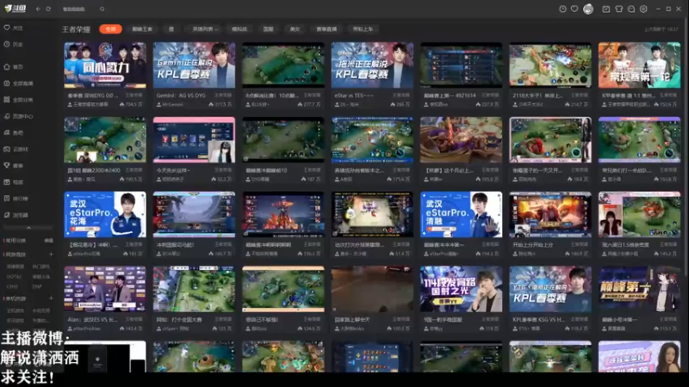Open the DOTA2 category link
Screen dimensions: 689x387
pos(14,277)
